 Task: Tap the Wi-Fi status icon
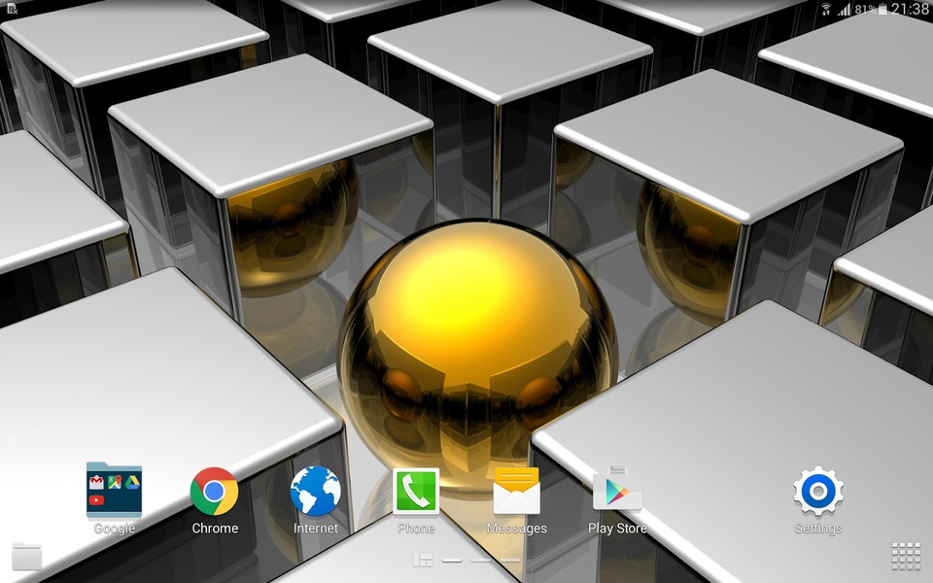(x=826, y=9)
